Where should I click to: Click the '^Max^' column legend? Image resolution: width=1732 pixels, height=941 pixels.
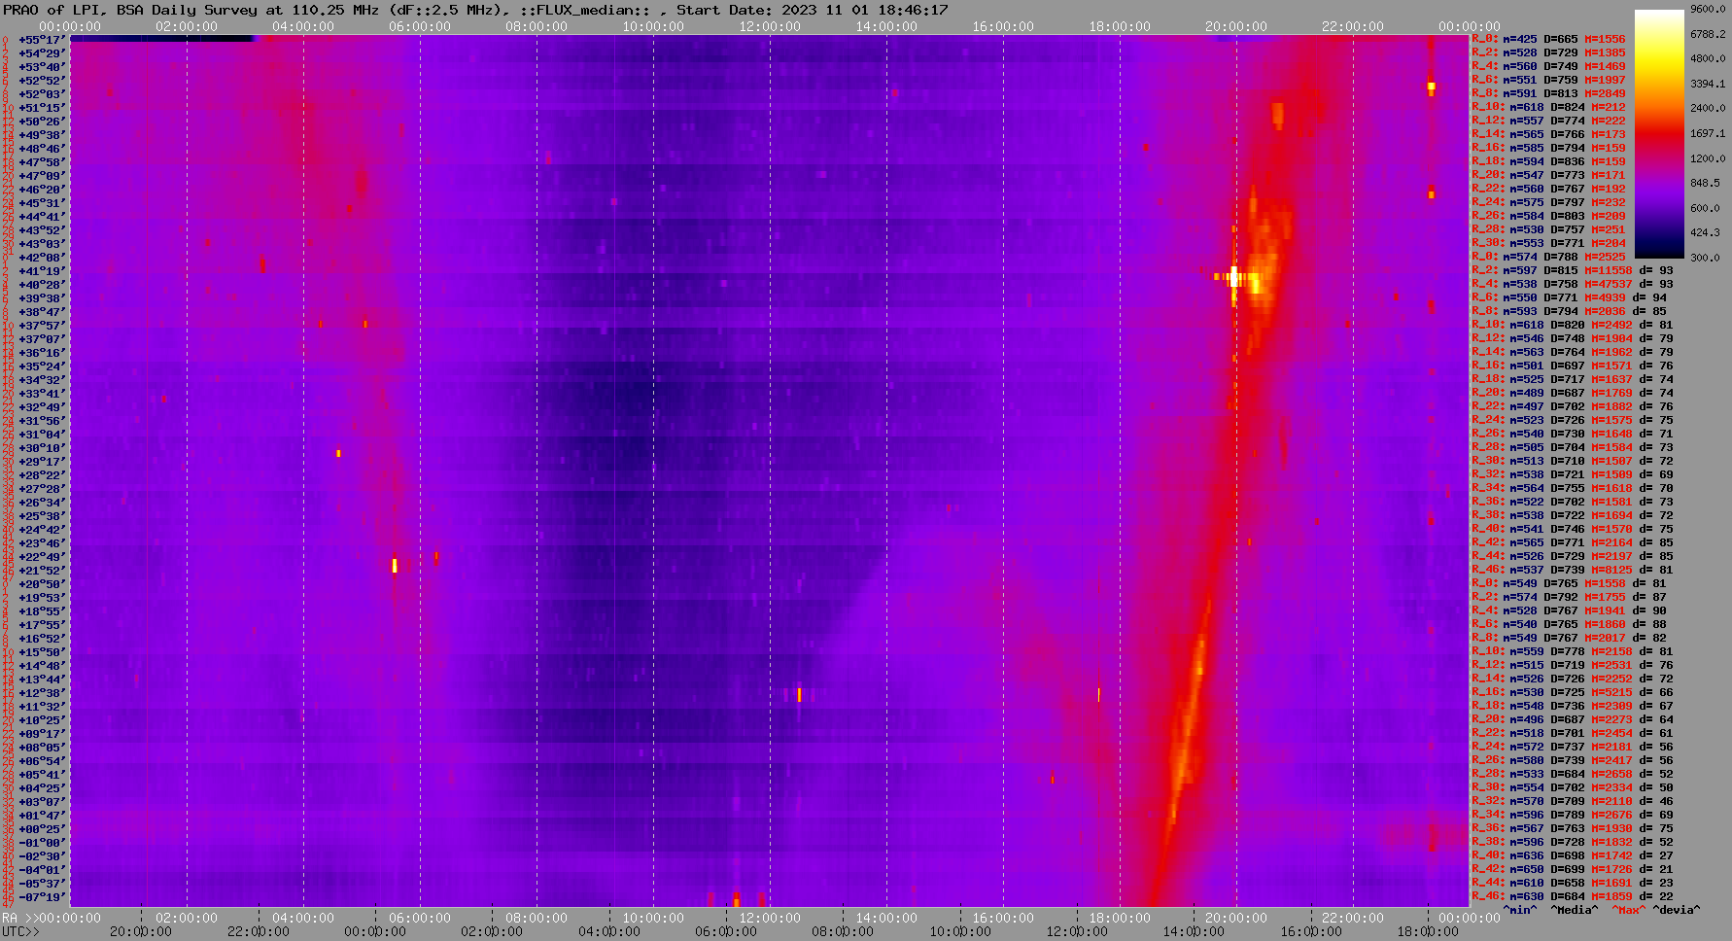pos(1629,911)
